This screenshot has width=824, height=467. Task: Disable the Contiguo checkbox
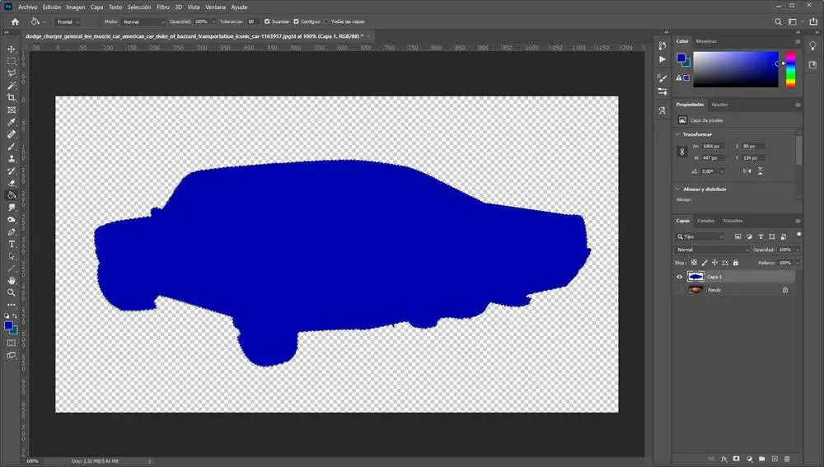[297, 21]
